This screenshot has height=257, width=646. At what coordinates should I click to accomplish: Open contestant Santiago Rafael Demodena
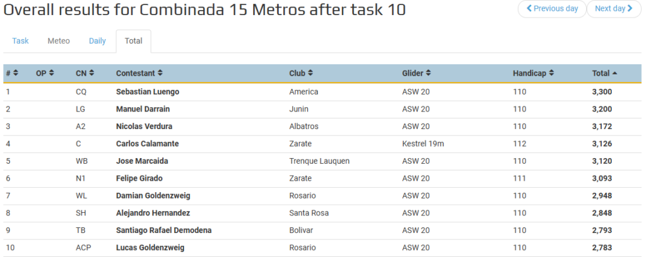click(164, 231)
